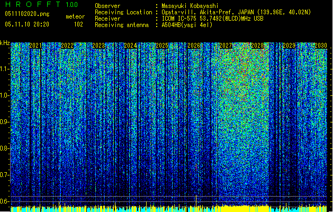Click the tall yellow spike near 2026
The image size is (333, 212).
tap(196, 201)
